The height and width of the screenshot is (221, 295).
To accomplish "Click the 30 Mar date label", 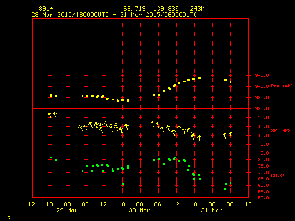I will 140,210.
